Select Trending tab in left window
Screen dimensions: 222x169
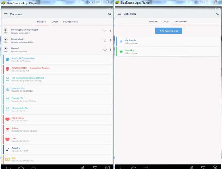tap(42, 22)
